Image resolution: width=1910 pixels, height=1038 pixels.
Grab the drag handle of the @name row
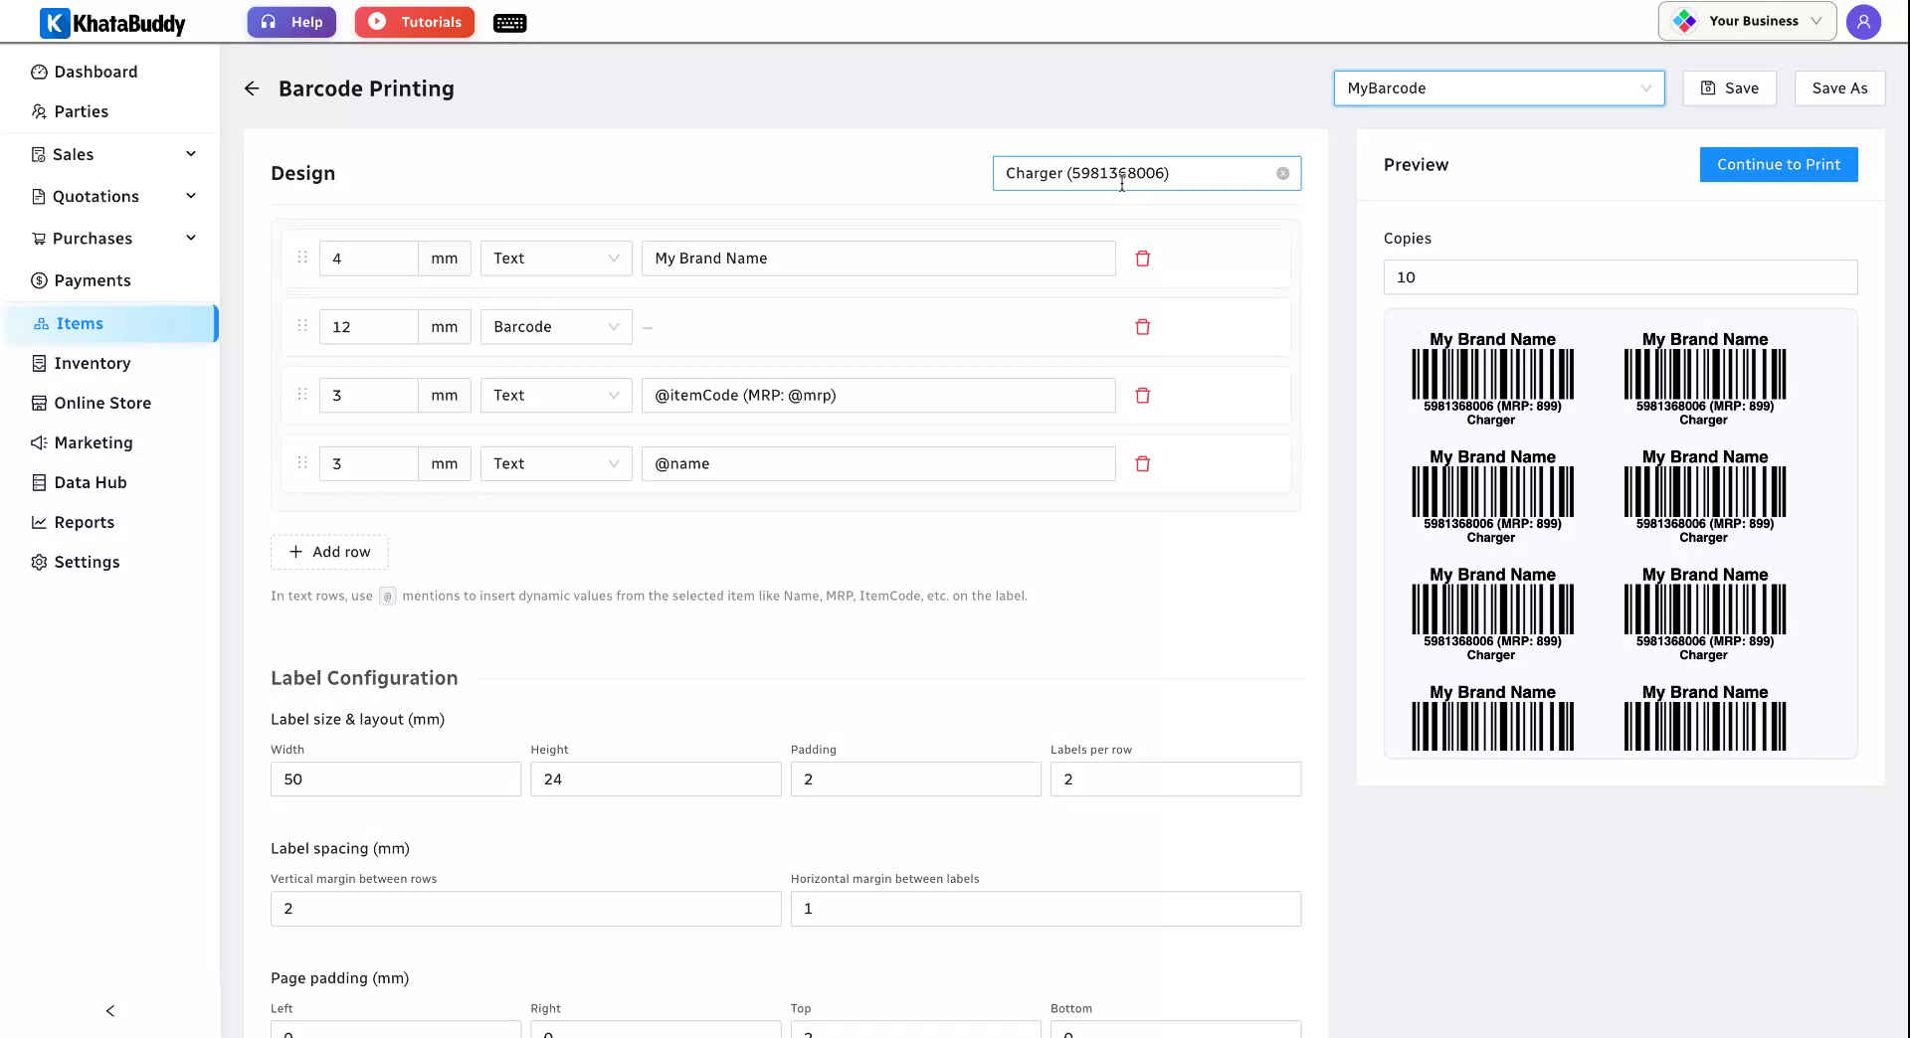point(302,463)
